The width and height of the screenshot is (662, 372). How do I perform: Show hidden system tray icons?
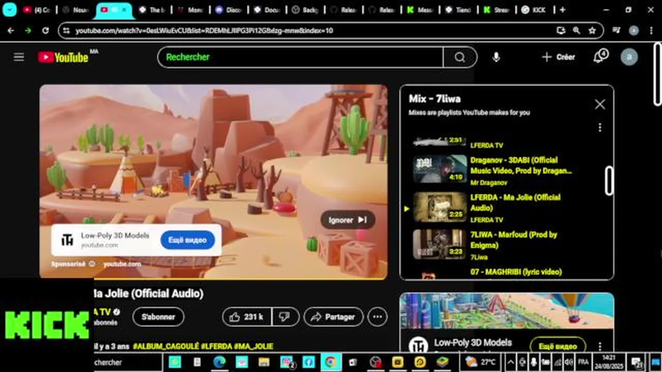click(510, 362)
